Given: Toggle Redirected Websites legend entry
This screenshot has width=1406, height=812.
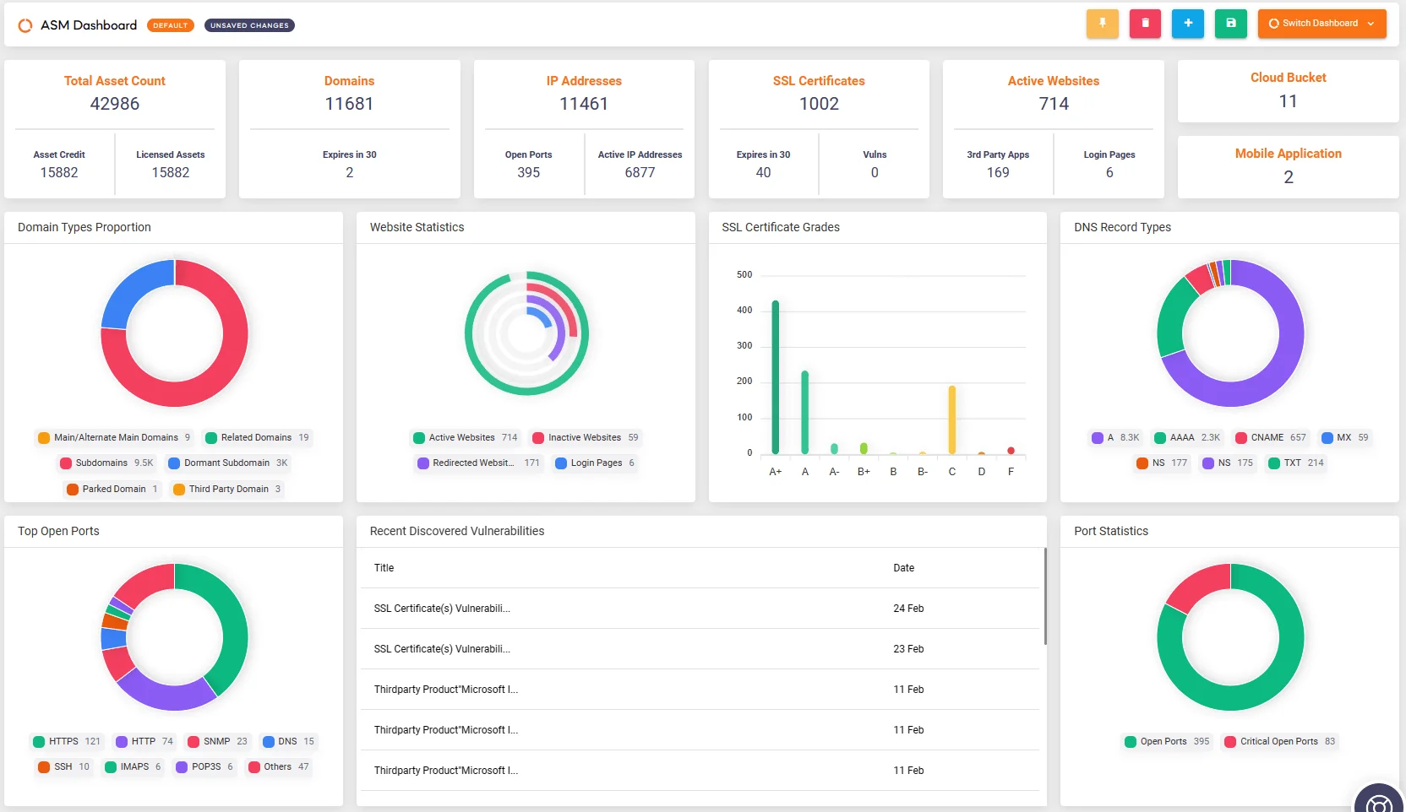Looking at the screenshot, I should click(x=477, y=463).
